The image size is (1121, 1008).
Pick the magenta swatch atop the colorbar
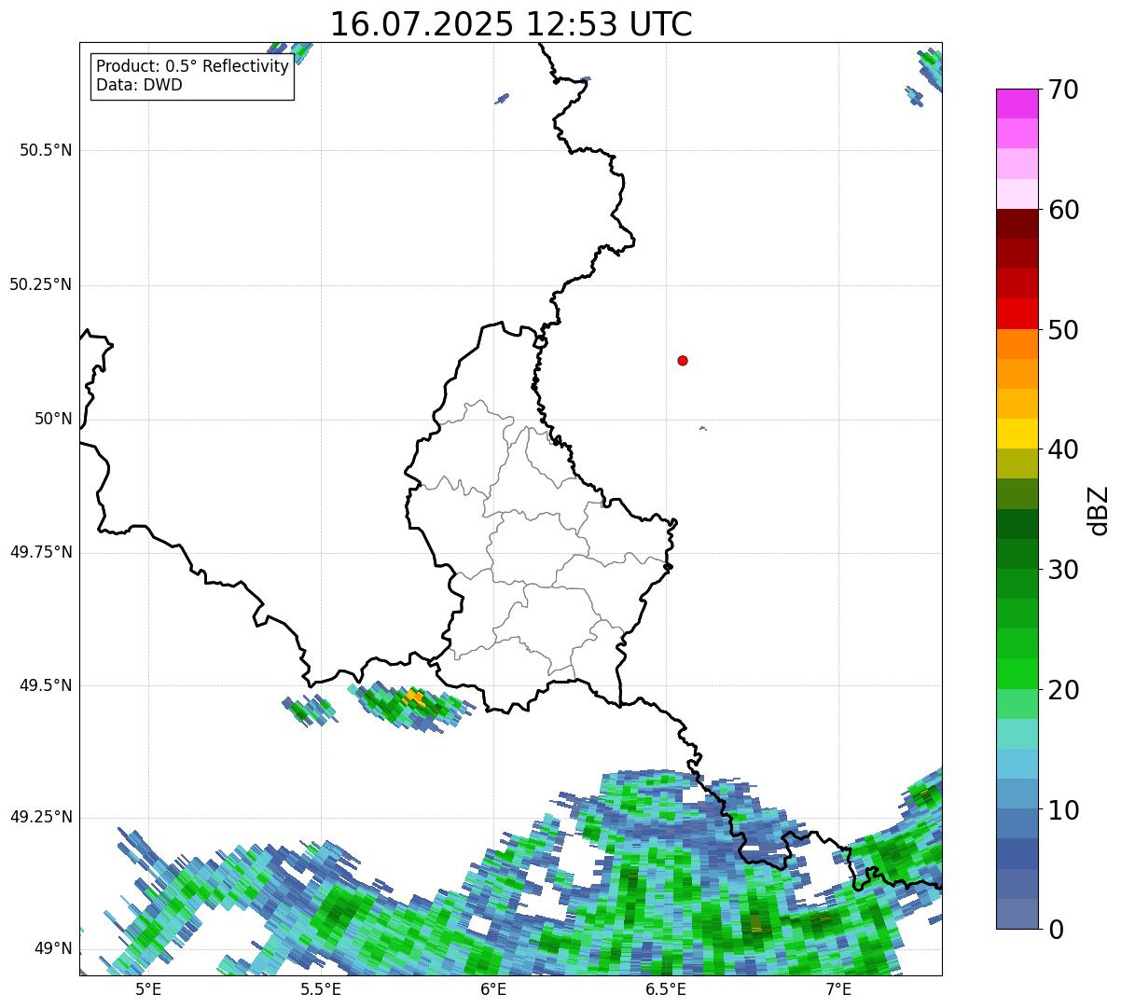click(x=1017, y=104)
